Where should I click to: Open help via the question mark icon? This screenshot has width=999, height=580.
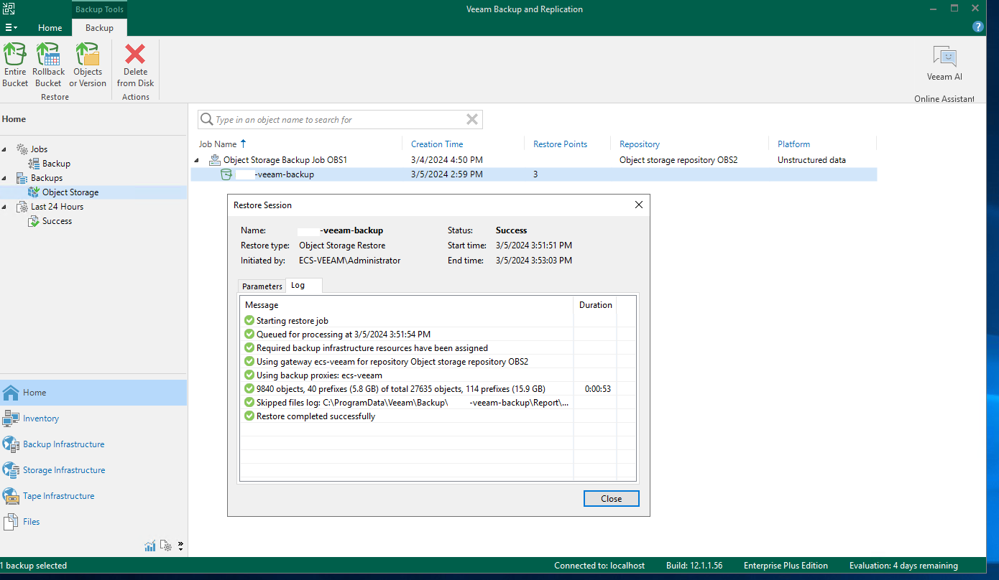click(x=977, y=27)
